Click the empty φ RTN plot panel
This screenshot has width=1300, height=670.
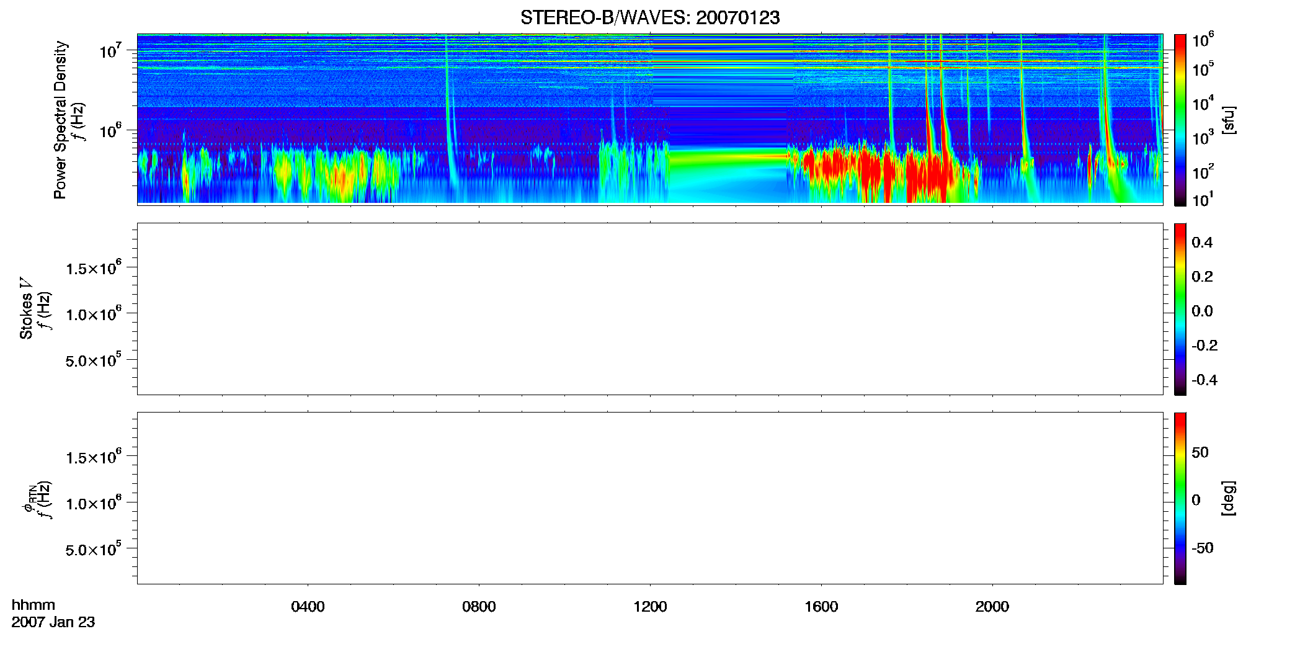650,498
